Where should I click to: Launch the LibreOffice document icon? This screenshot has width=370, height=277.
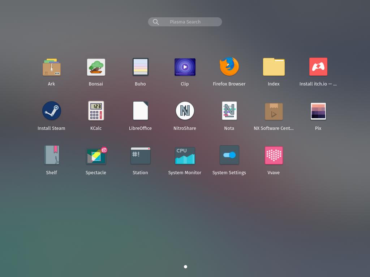point(141,111)
